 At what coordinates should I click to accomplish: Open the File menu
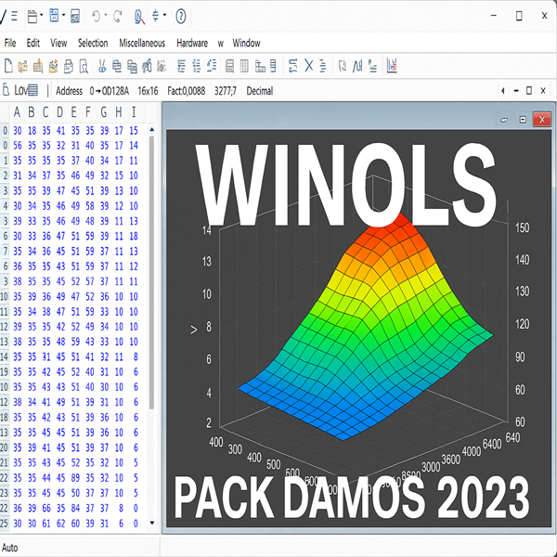click(x=10, y=43)
